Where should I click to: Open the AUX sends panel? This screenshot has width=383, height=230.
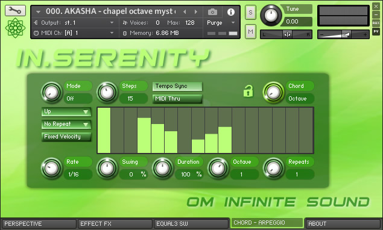click(x=376, y=23)
